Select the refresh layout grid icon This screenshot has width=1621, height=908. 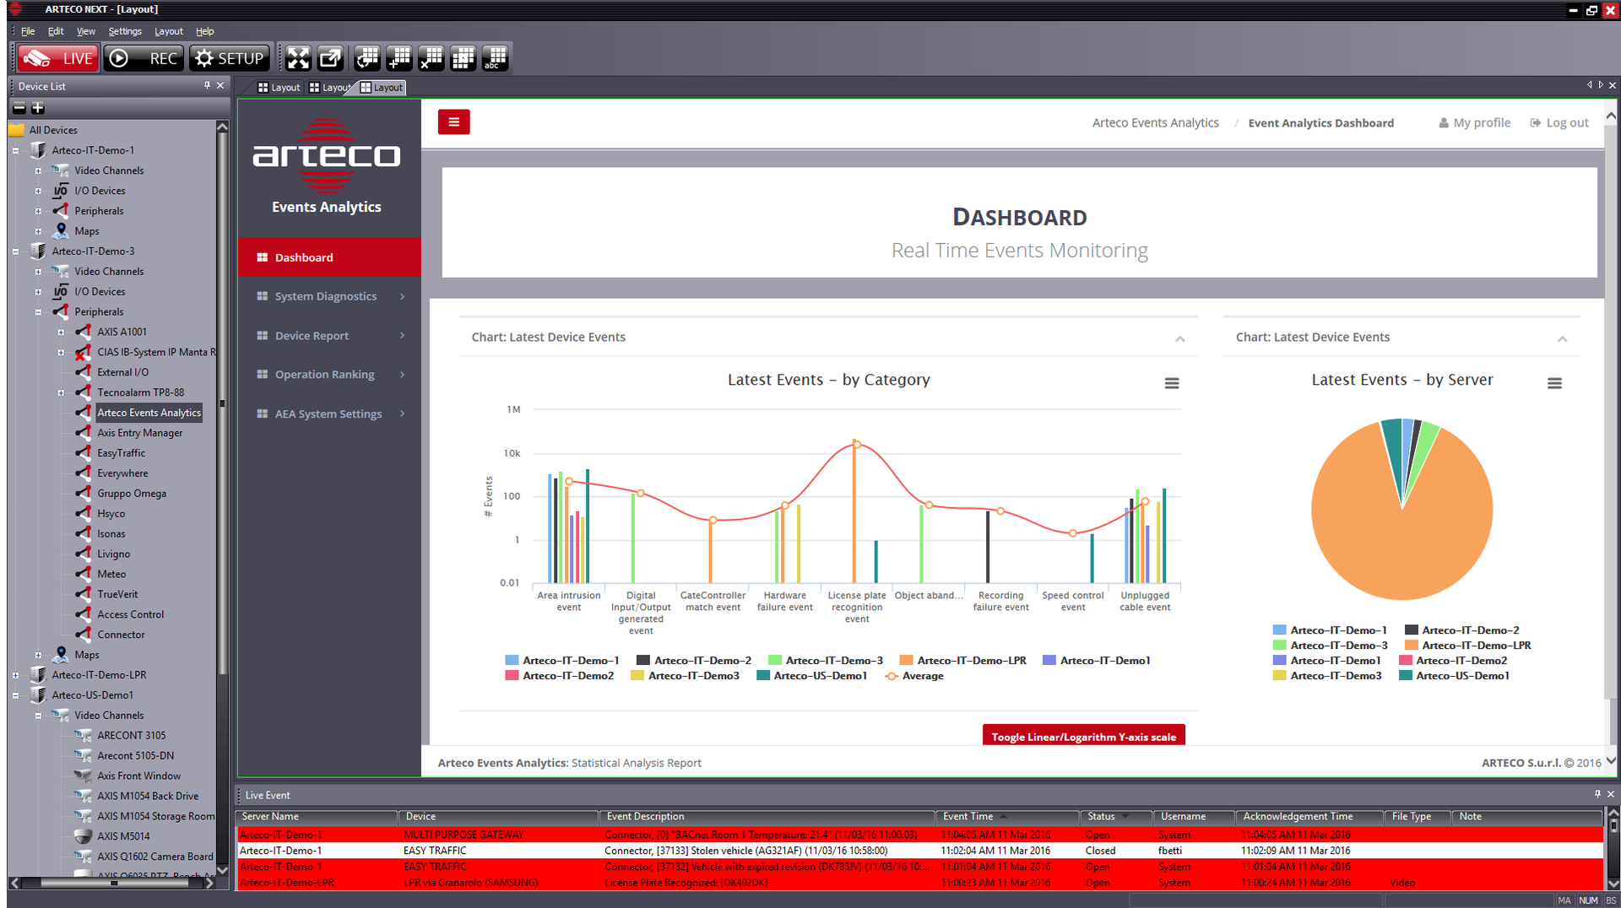(x=366, y=57)
